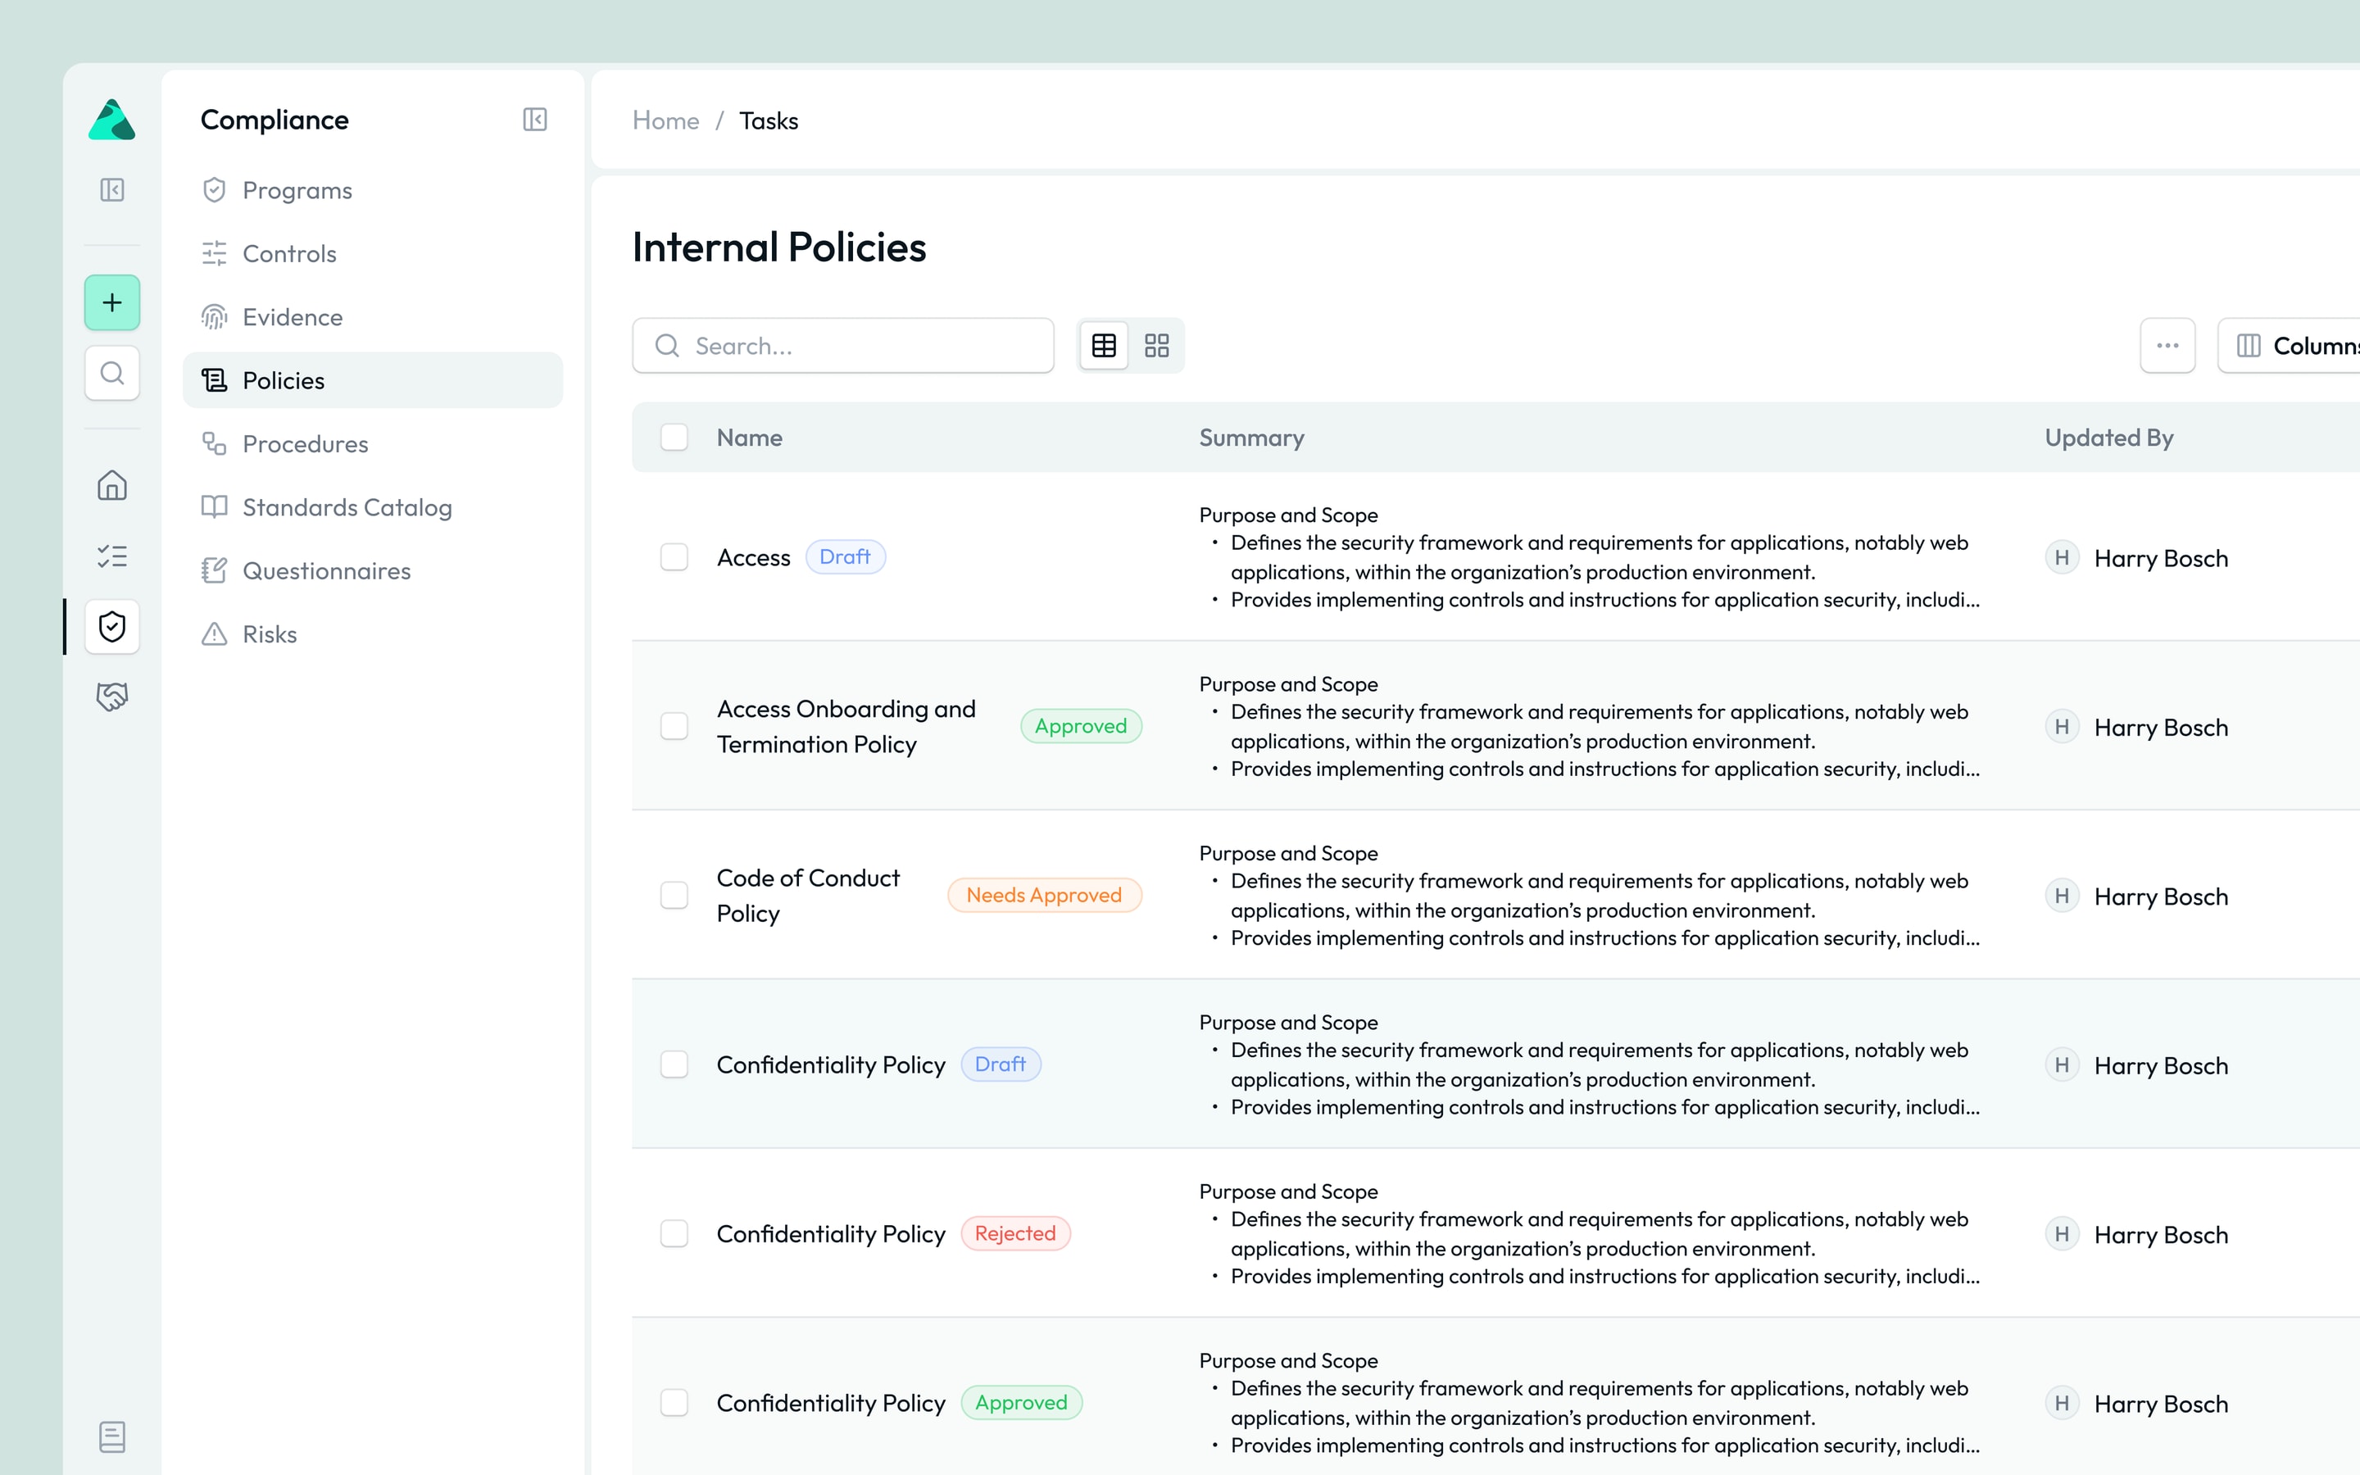The height and width of the screenshot is (1475, 2360).
Task: Click the Standards Catalog book icon
Action: point(215,507)
